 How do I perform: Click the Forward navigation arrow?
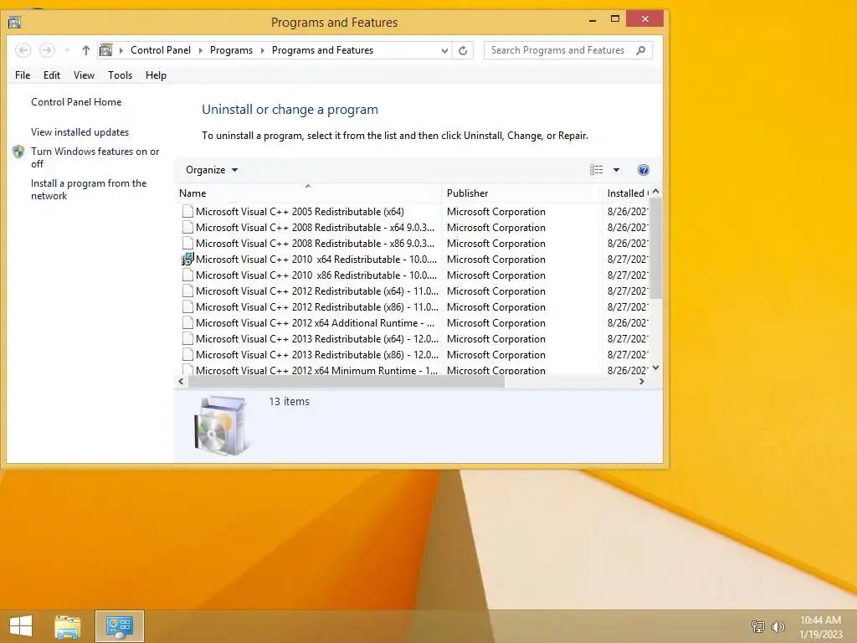(47, 50)
